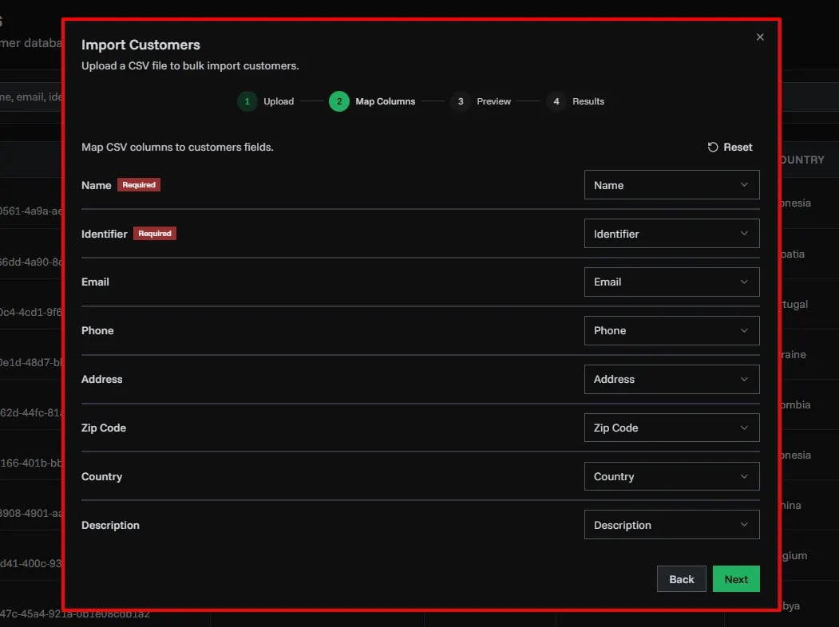Close the Import Customers dialog
The height and width of the screenshot is (627, 839).
pyautogui.click(x=760, y=37)
